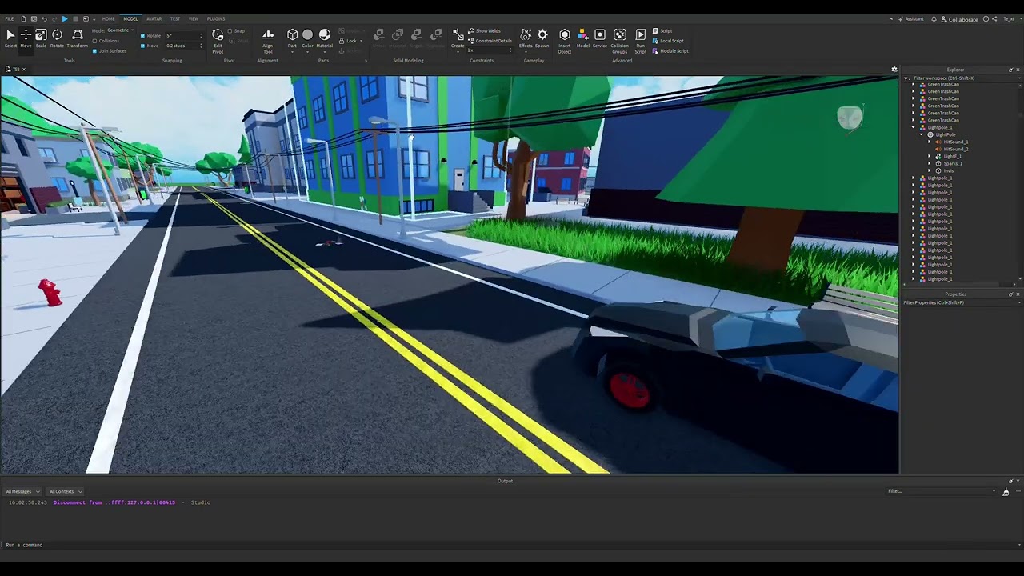The image size is (1024, 576).
Task: Insert a new Script
Action: click(662, 30)
